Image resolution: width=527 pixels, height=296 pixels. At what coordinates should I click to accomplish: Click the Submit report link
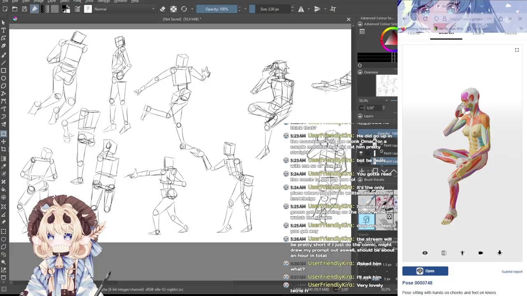click(512, 272)
